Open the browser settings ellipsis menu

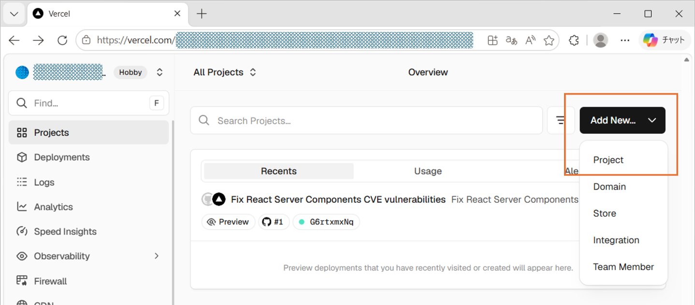tap(625, 41)
